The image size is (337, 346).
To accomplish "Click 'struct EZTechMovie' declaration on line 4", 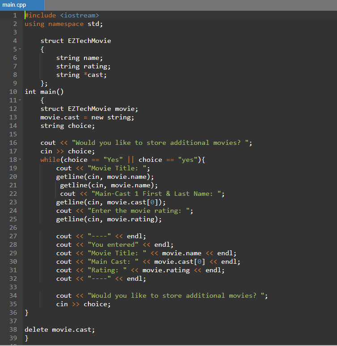I will tap(76, 41).
